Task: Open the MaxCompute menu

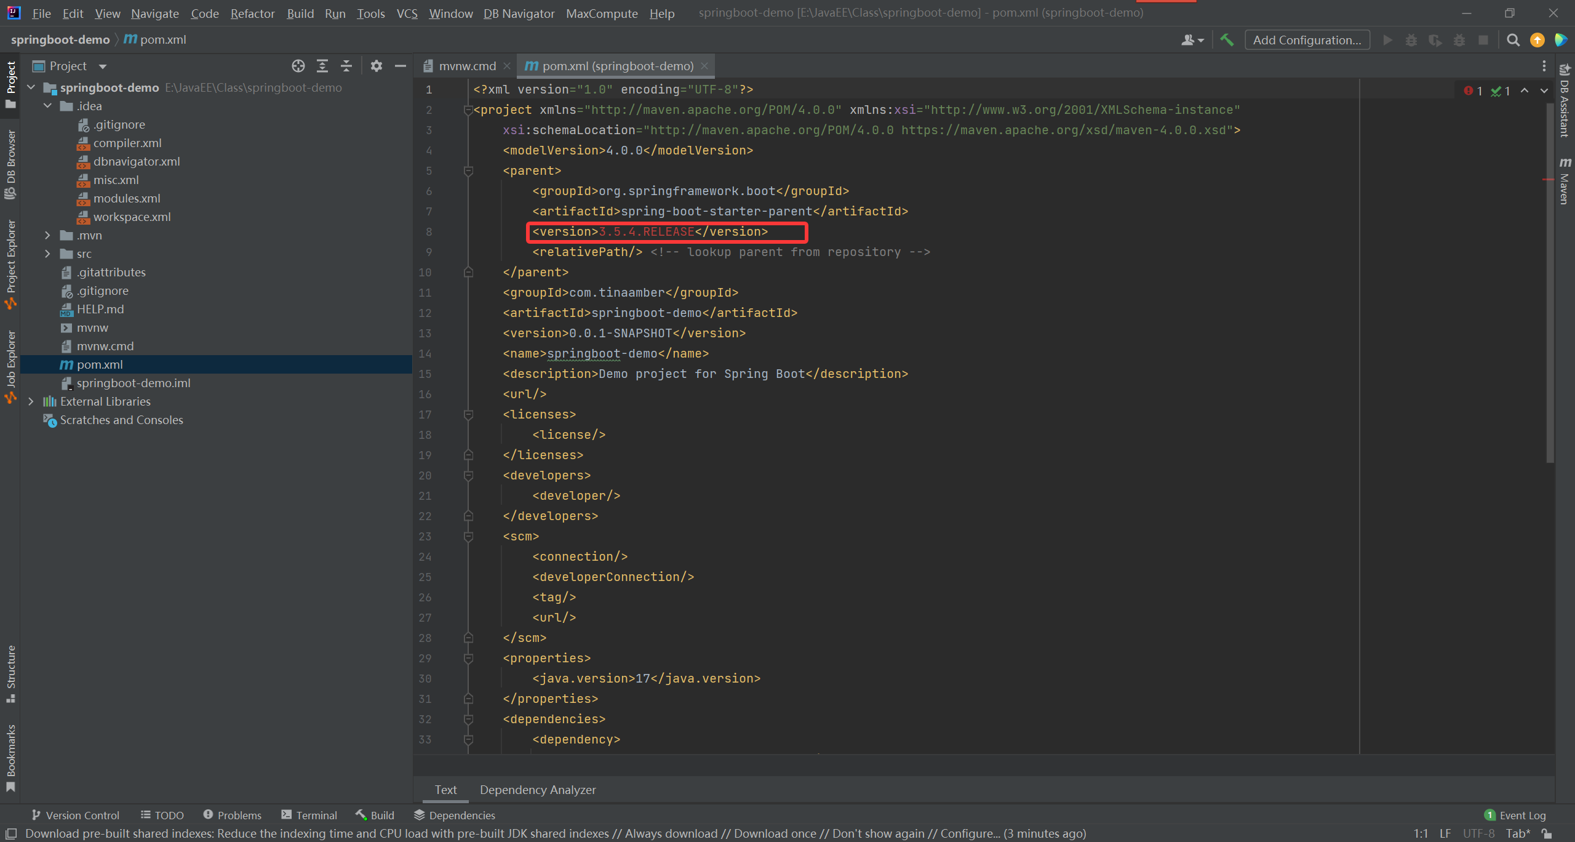Action: pyautogui.click(x=602, y=13)
